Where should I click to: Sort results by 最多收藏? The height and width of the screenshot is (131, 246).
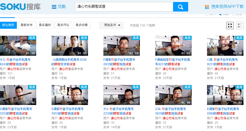tap(81, 25)
